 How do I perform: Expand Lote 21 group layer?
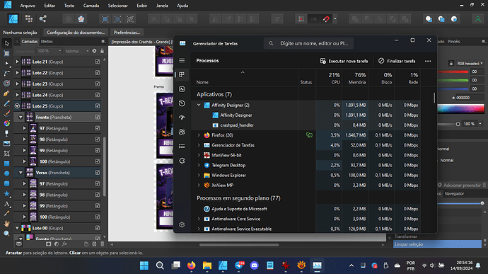point(17,62)
